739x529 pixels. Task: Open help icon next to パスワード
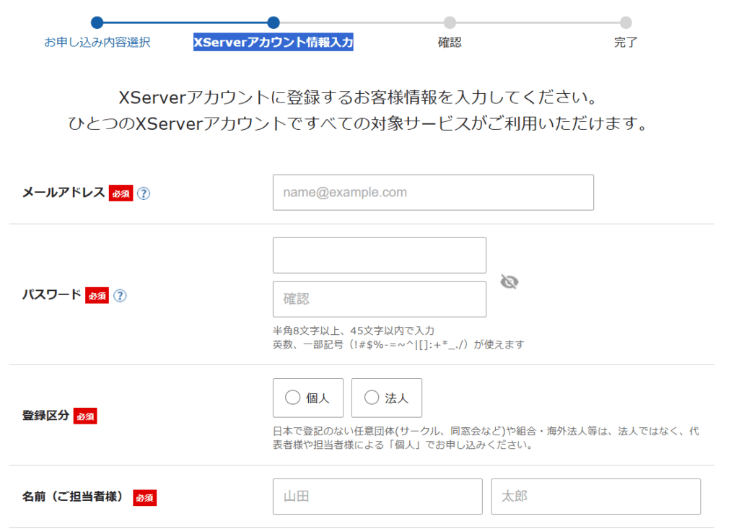(x=120, y=296)
